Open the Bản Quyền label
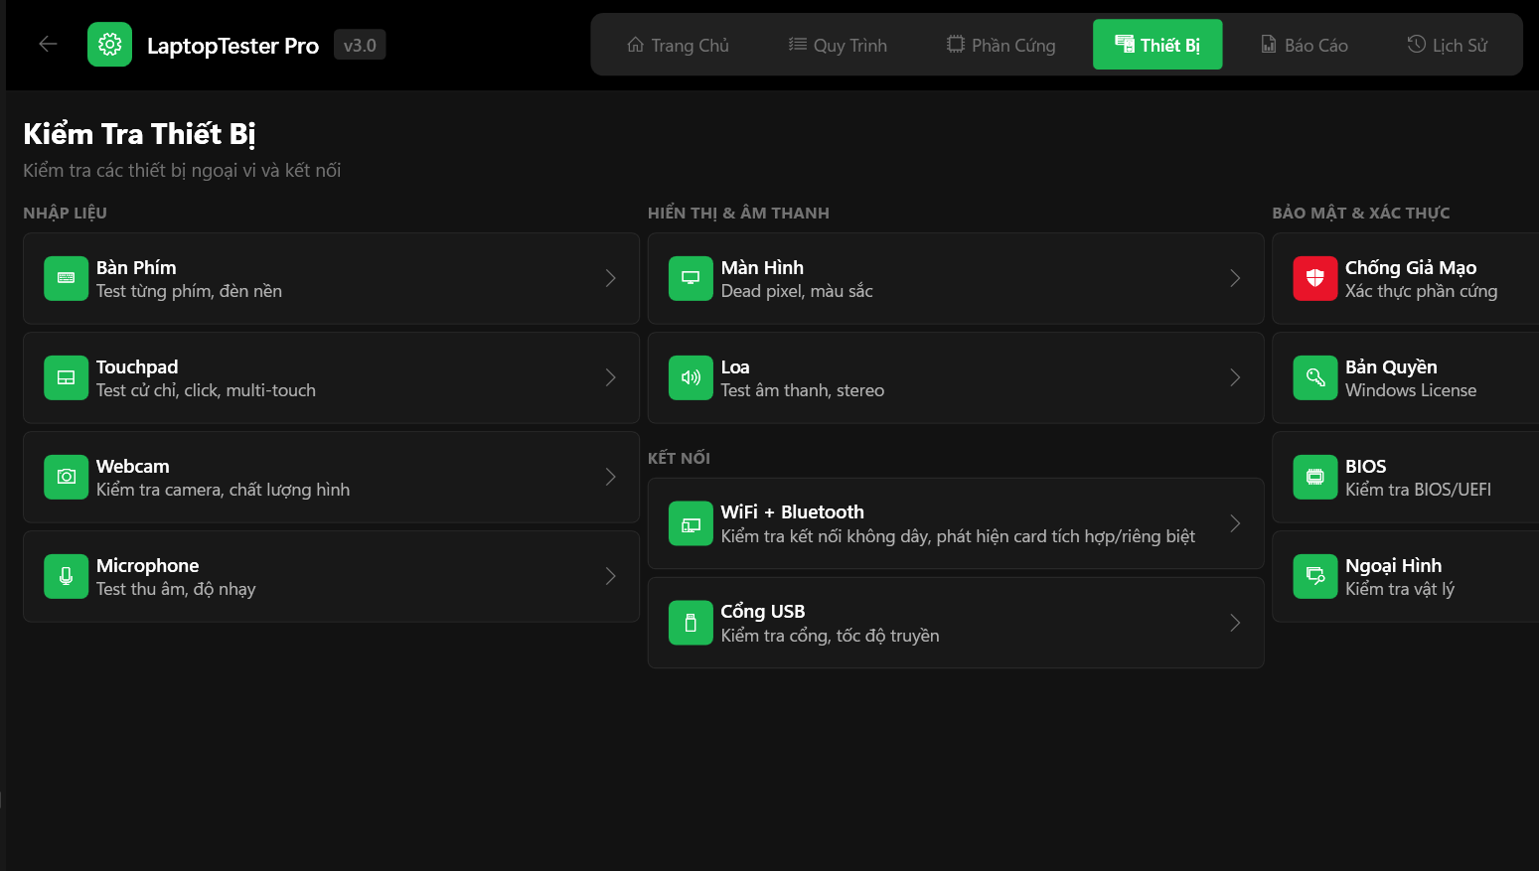 tap(1391, 366)
